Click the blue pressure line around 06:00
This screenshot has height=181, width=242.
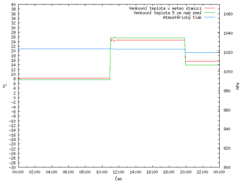68,49
